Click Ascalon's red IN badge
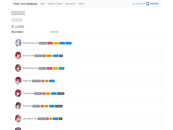This screenshot has width=173, height=130. 44,56
